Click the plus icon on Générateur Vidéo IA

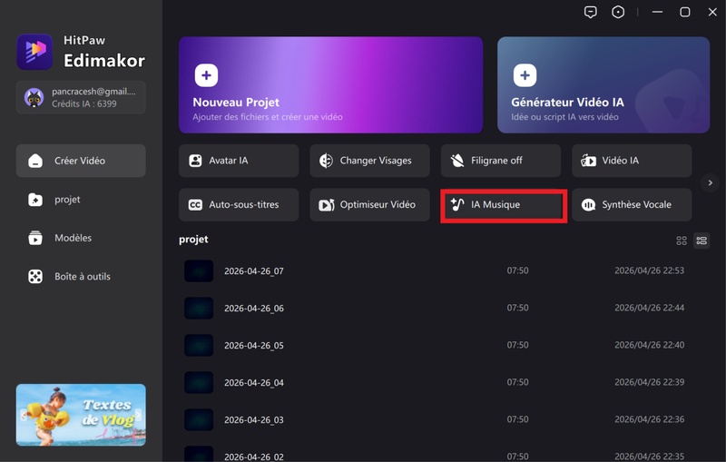pyautogui.click(x=525, y=75)
